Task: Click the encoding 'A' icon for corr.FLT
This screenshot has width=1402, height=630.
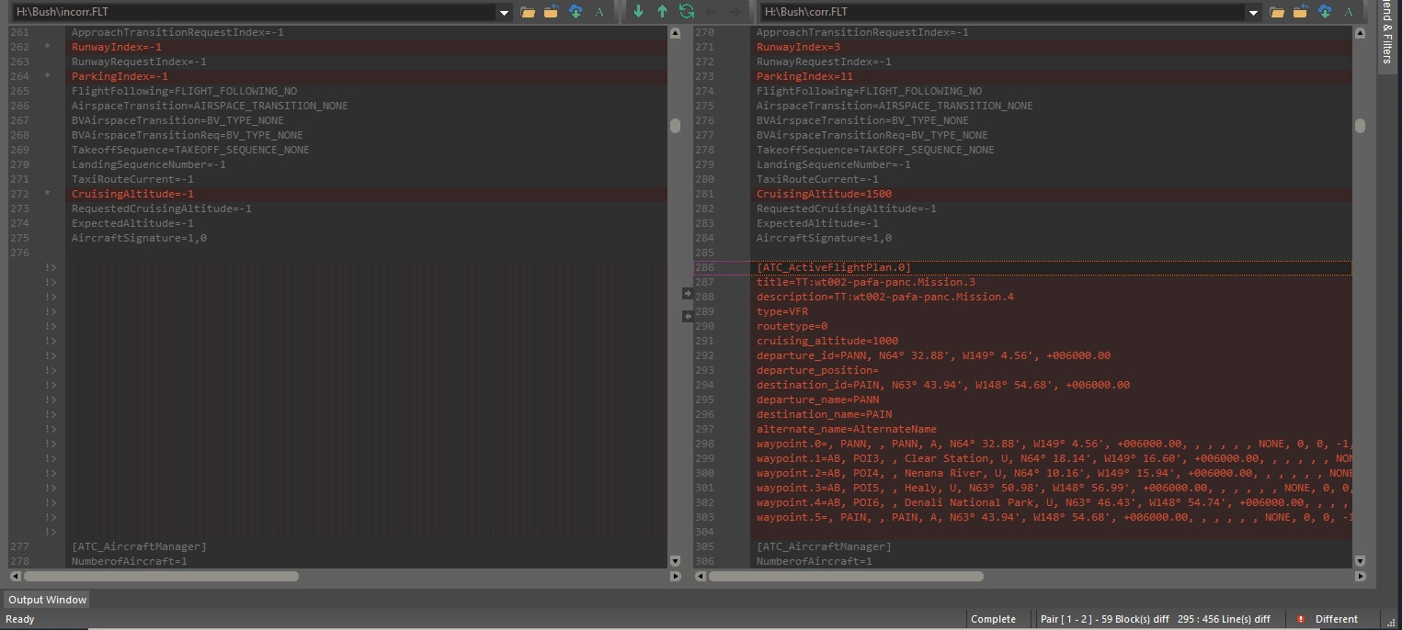Action: pyautogui.click(x=1349, y=12)
